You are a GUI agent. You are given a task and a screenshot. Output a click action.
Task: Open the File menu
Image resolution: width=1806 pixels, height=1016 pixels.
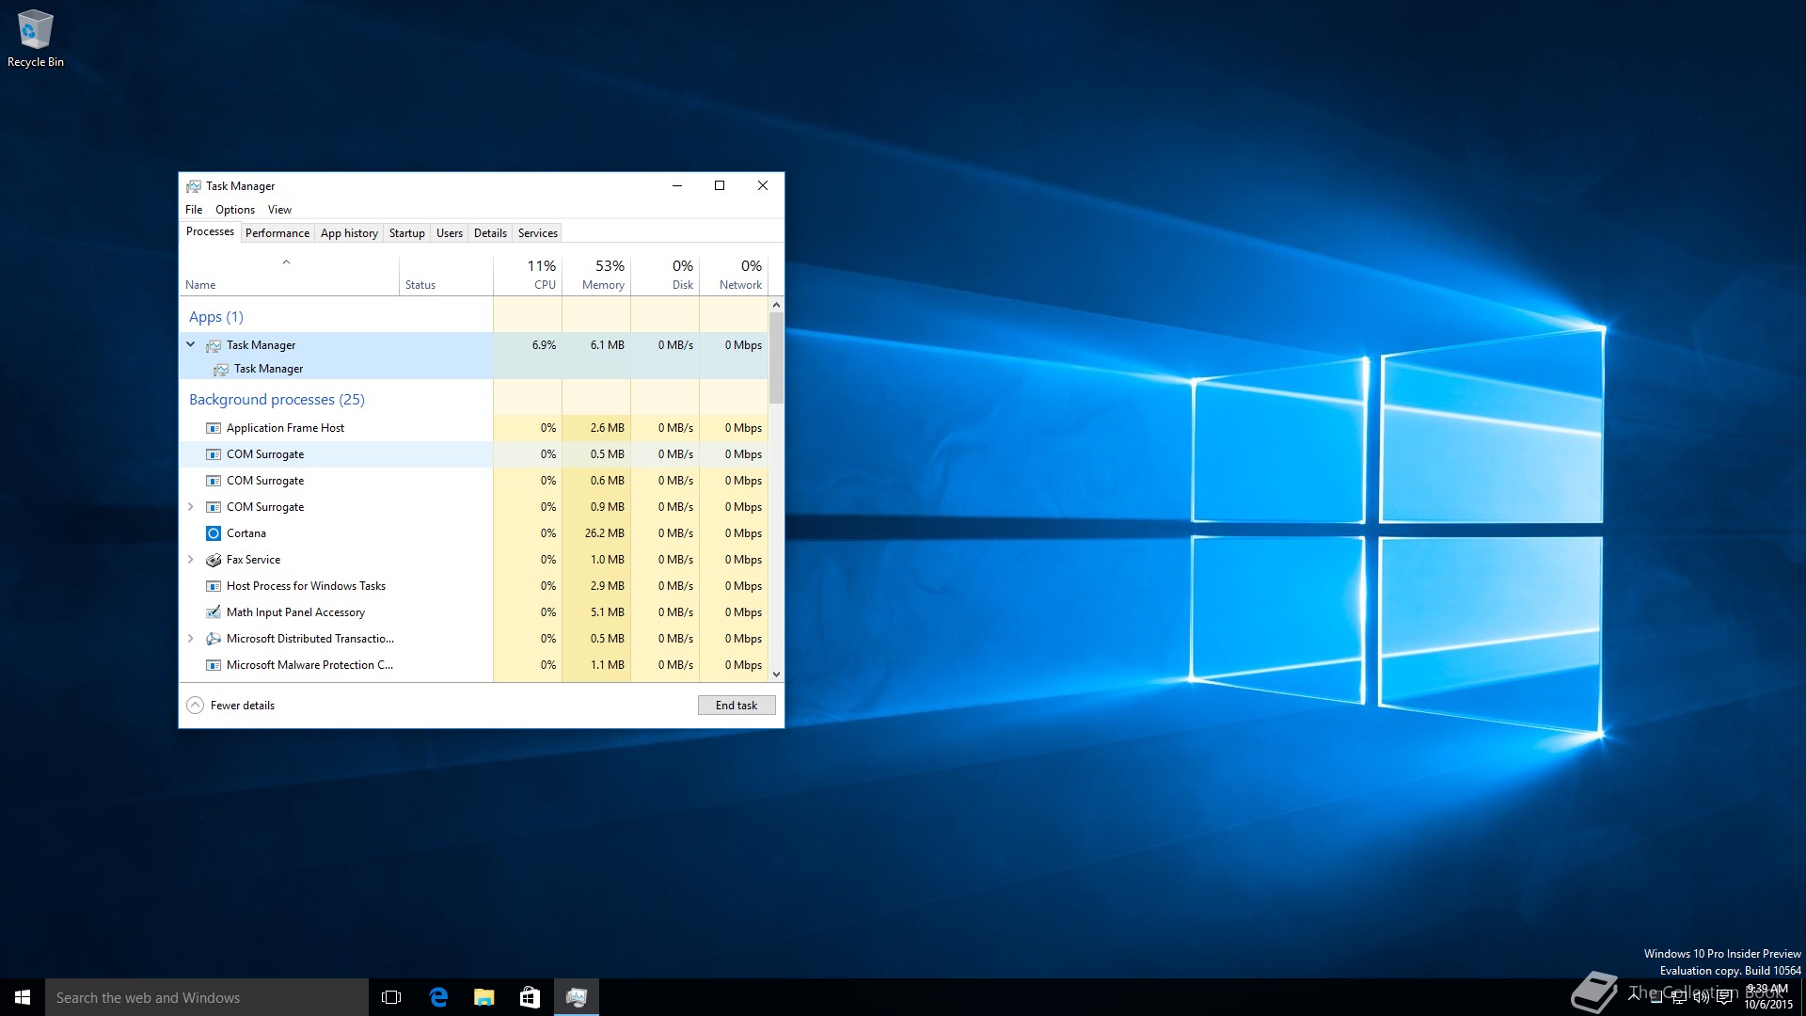(194, 210)
